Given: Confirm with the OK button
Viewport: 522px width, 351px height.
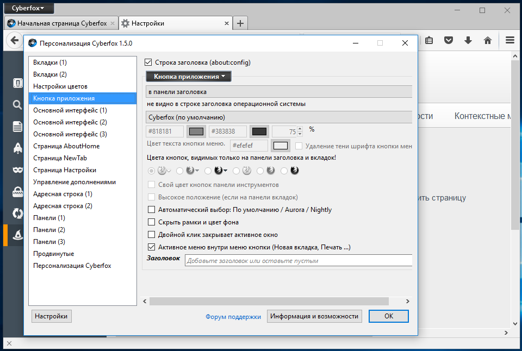Looking at the screenshot, I should (388, 316).
